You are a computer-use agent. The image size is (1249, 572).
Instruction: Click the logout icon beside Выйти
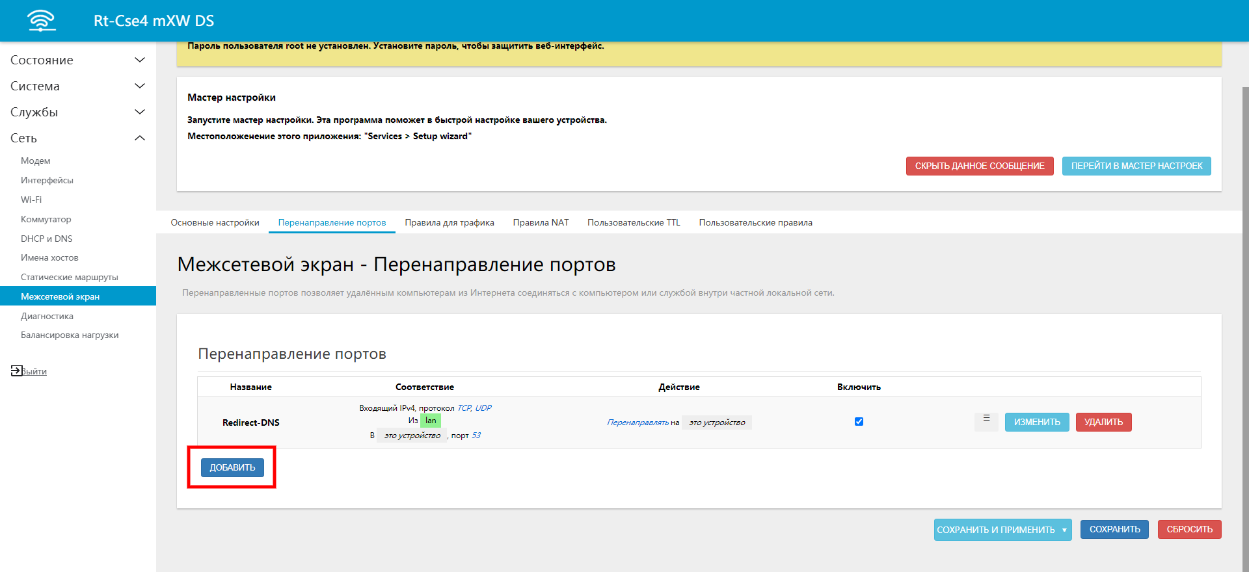coord(16,370)
